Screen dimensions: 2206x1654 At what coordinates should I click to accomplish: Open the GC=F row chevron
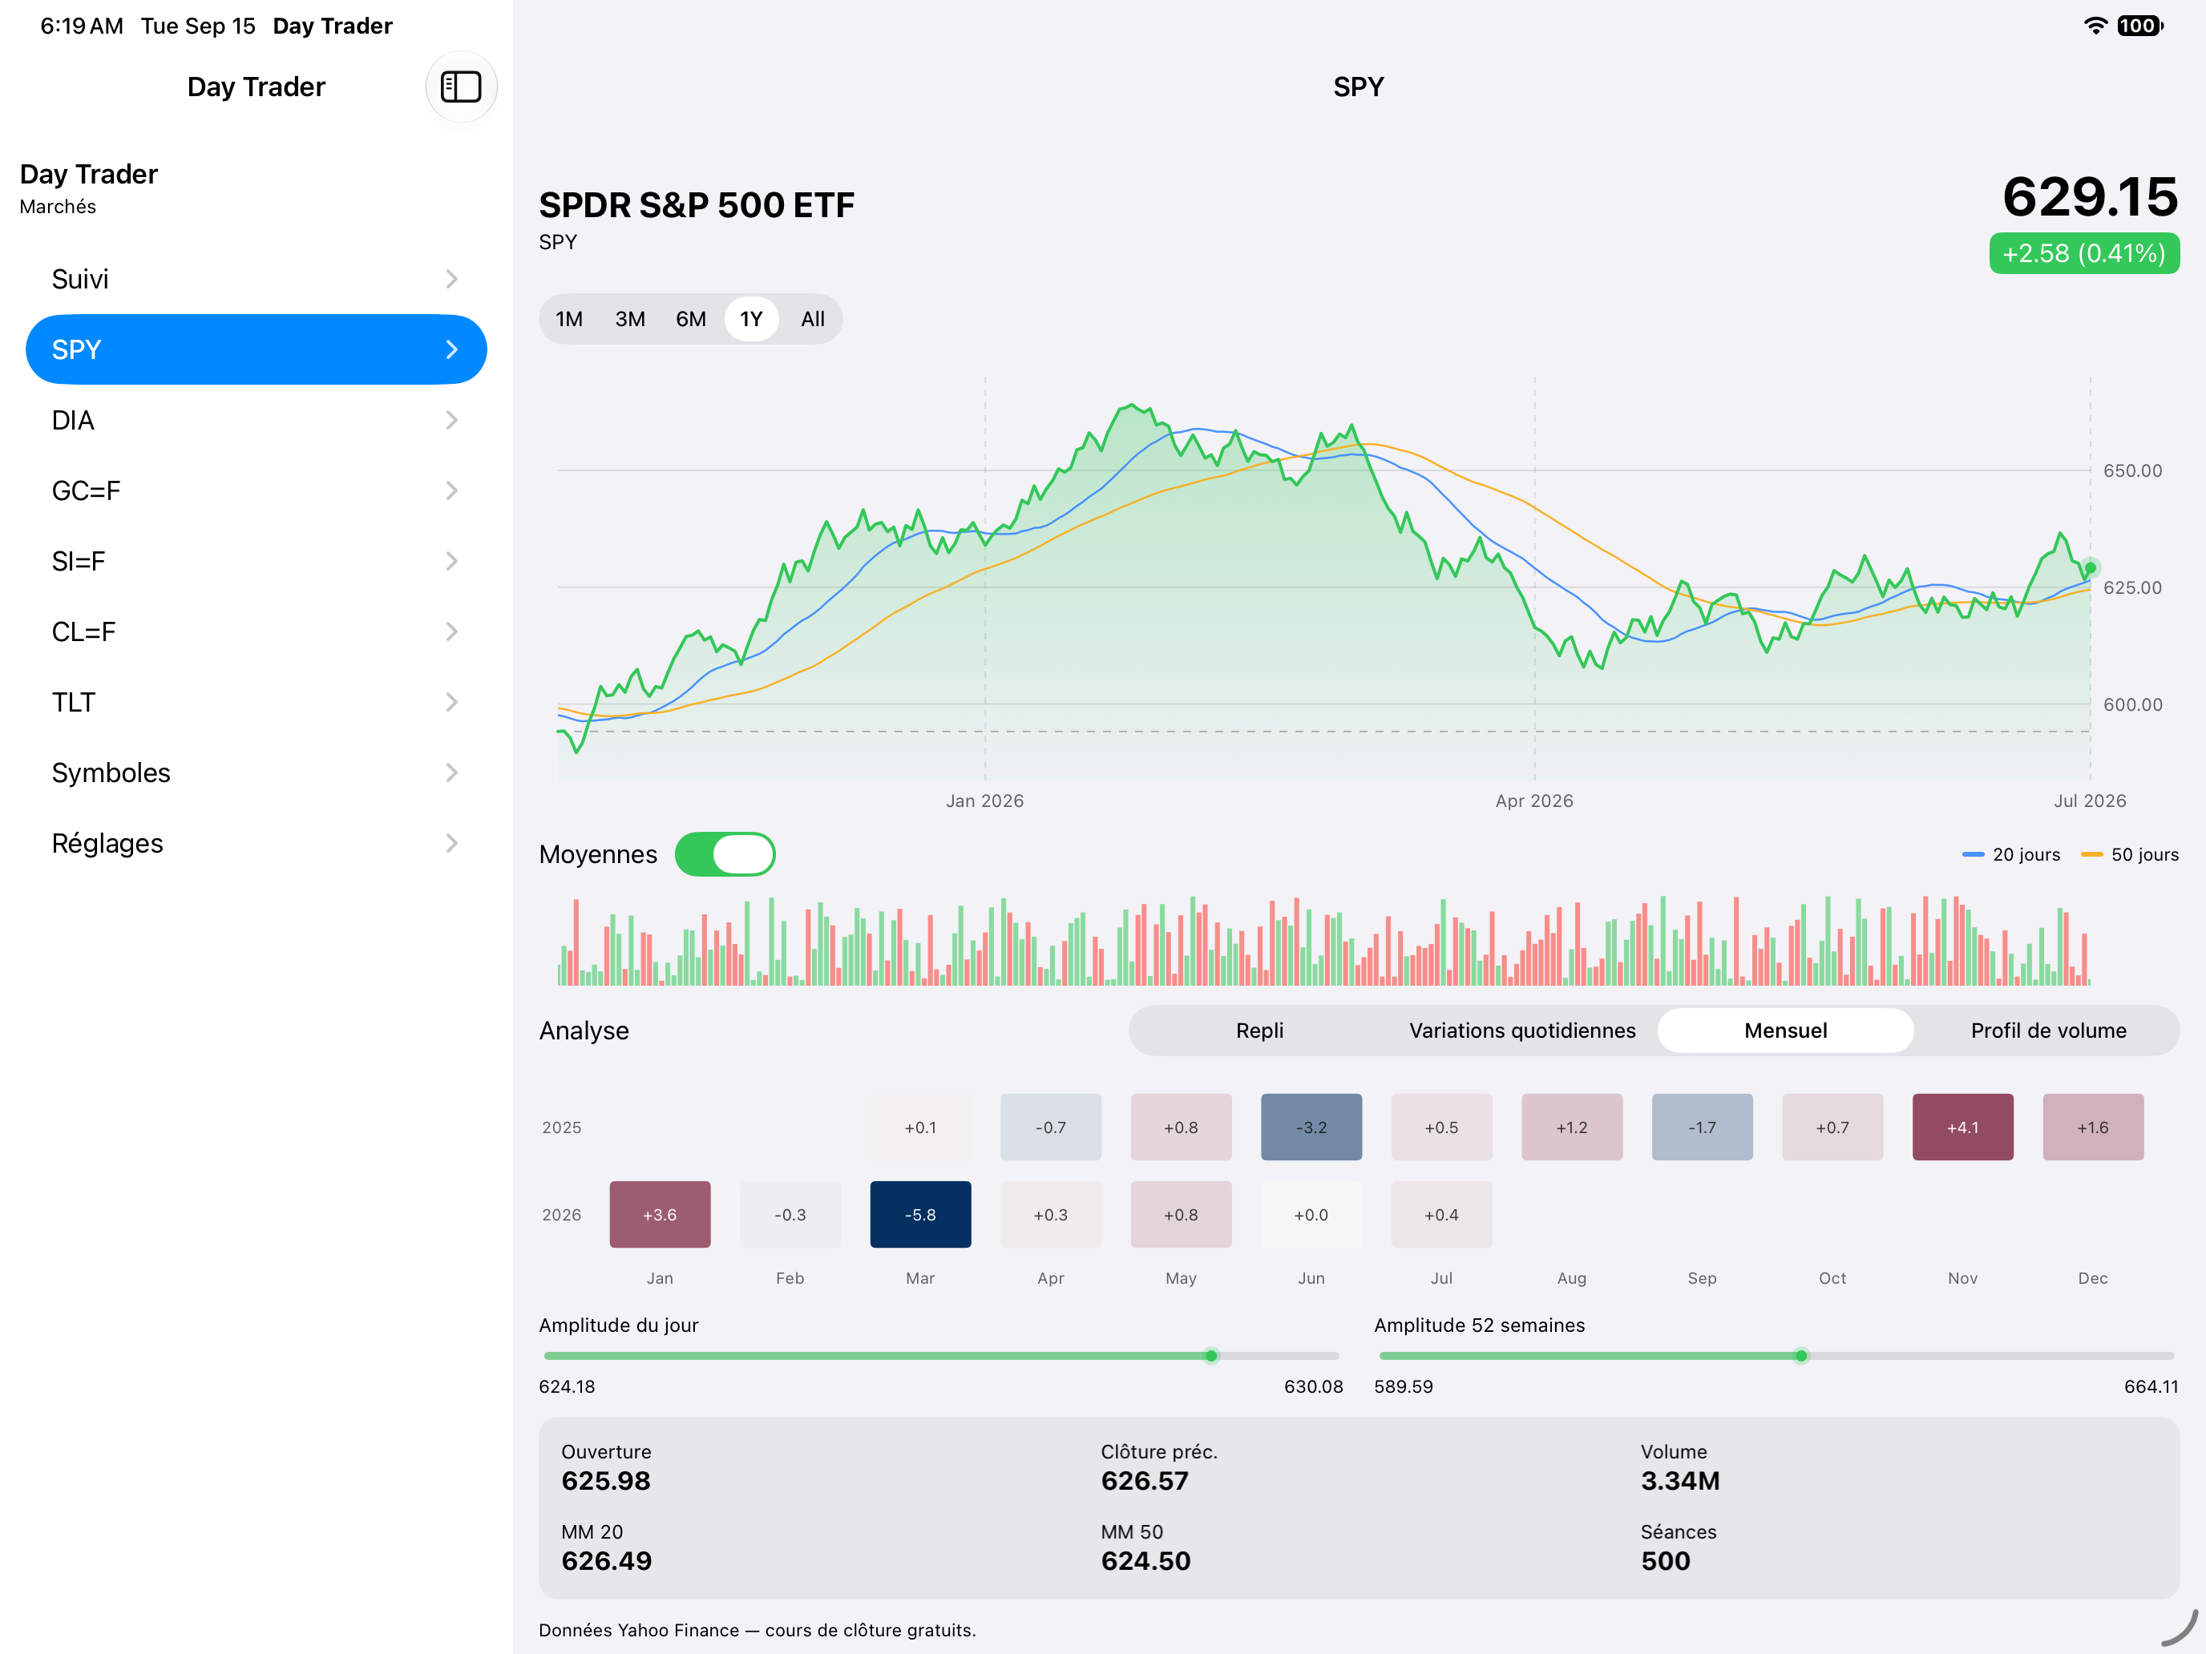click(x=452, y=490)
